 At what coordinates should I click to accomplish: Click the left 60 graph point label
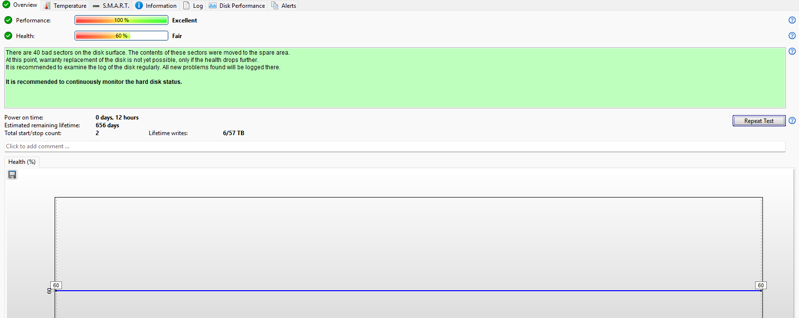click(56, 285)
